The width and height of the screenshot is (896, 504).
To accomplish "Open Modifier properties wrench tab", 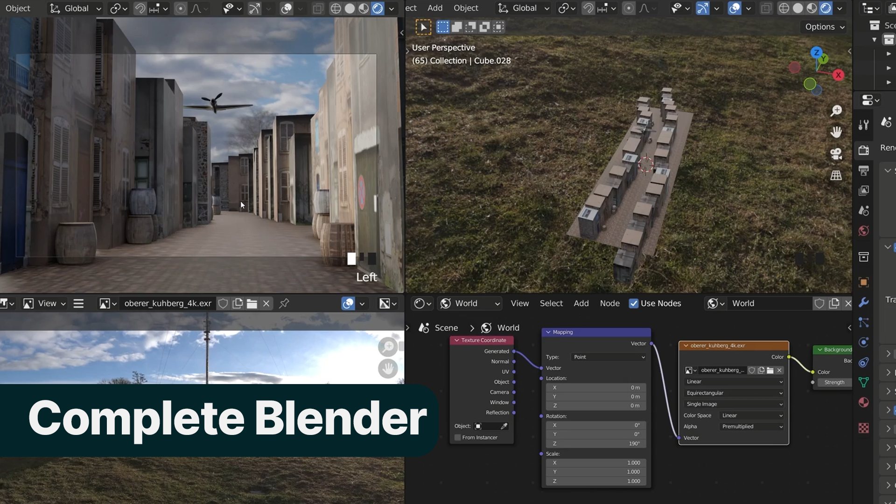I will point(864,302).
